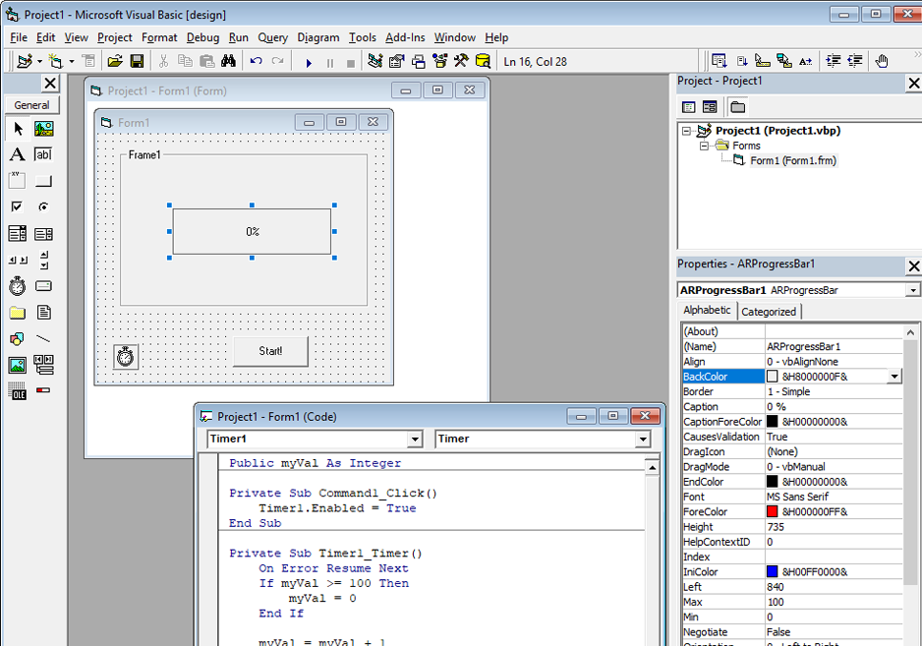Select the 0% progress bar control
922x646 pixels.
coord(253,232)
